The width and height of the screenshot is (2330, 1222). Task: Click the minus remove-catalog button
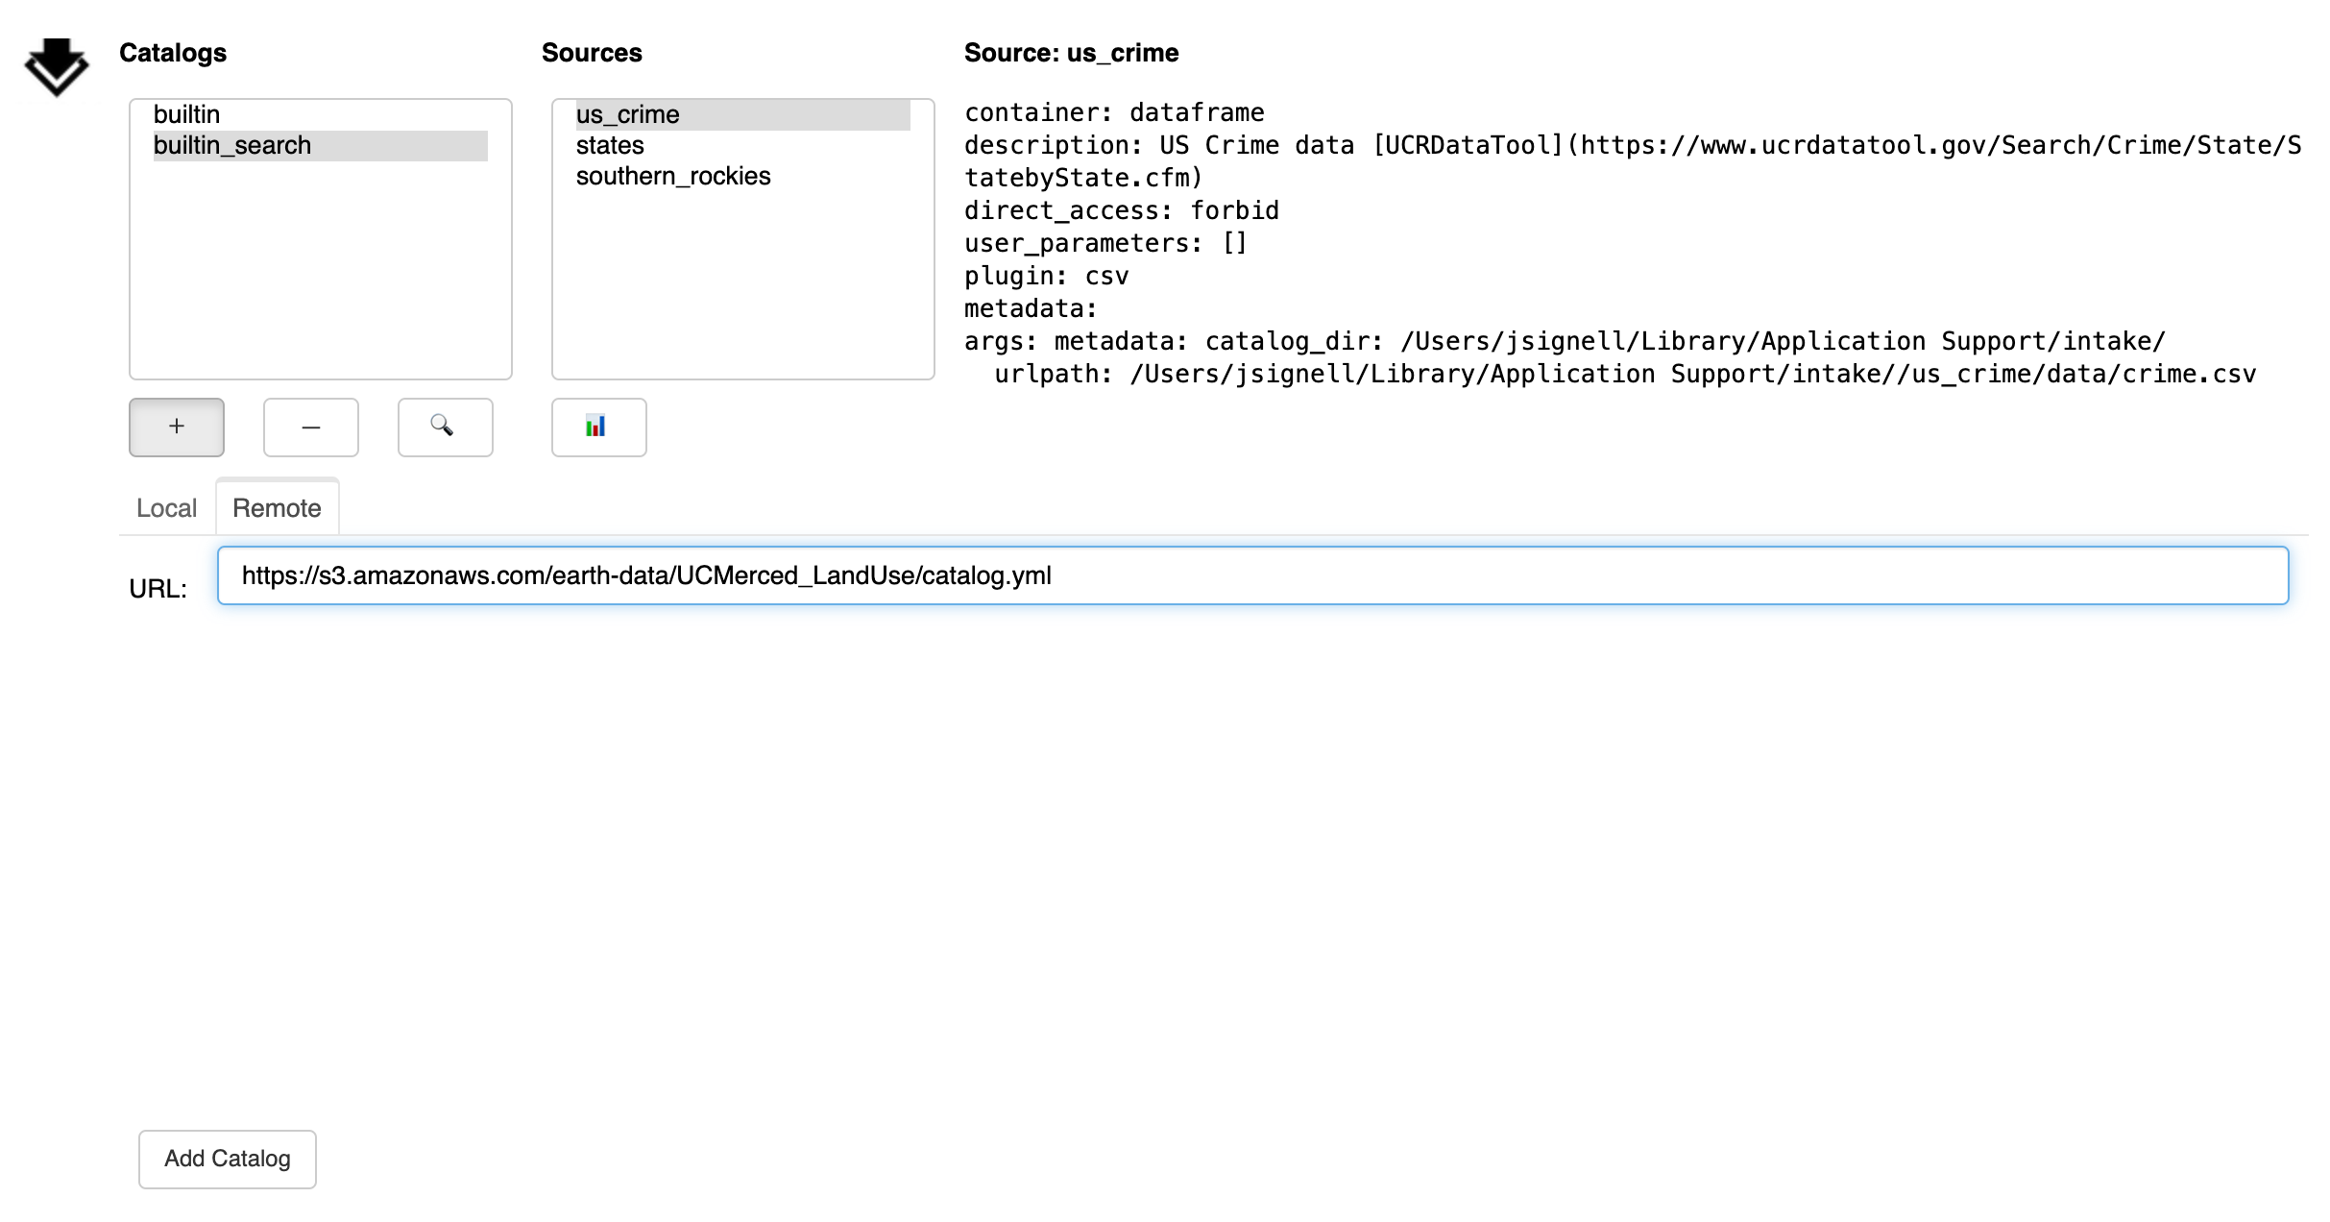311,428
